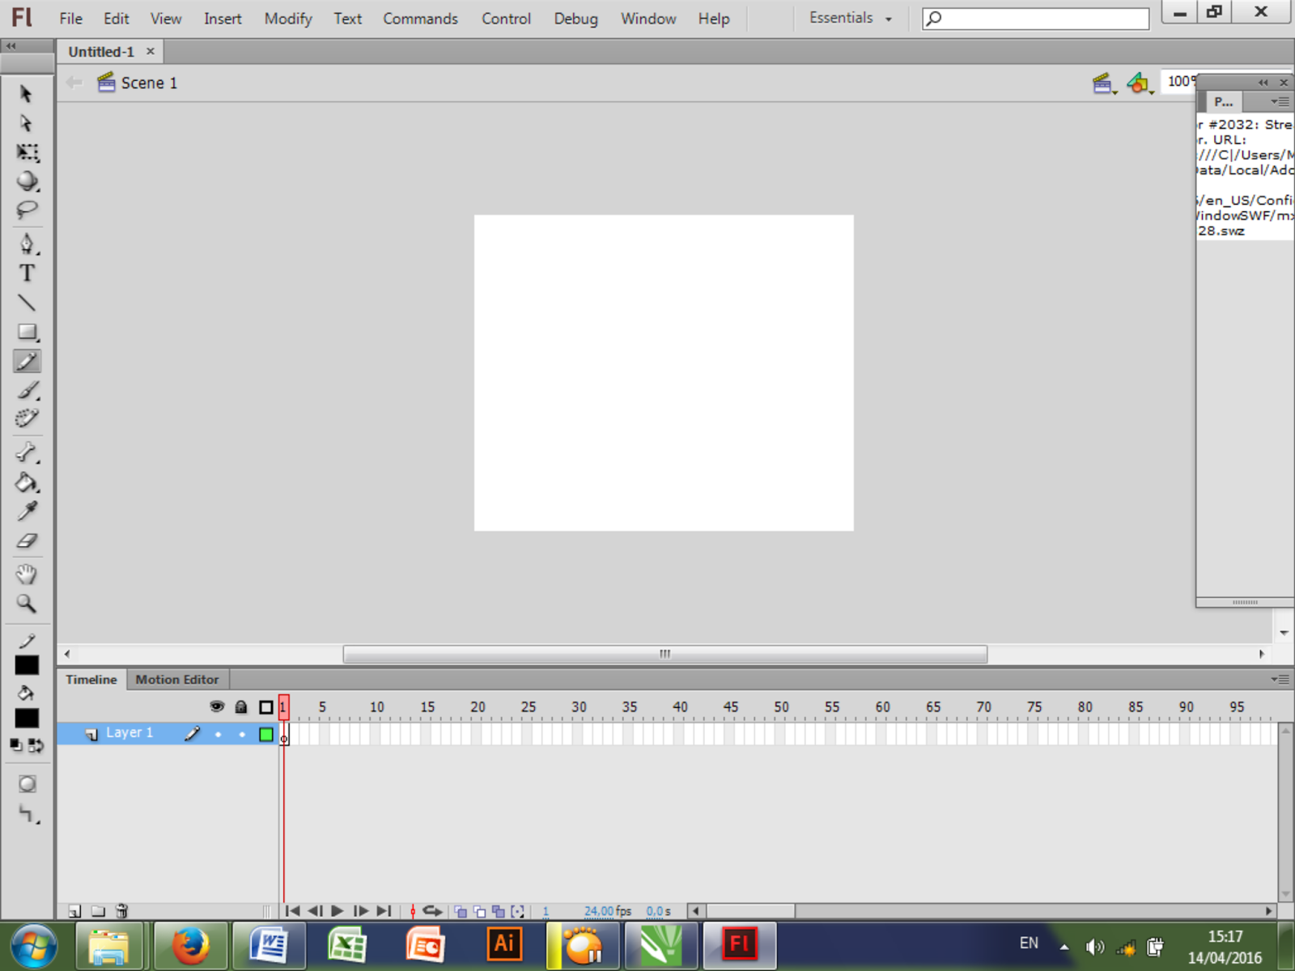1295x971 pixels.
Task: Toggle visibility of all layers
Action: pyautogui.click(x=217, y=706)
